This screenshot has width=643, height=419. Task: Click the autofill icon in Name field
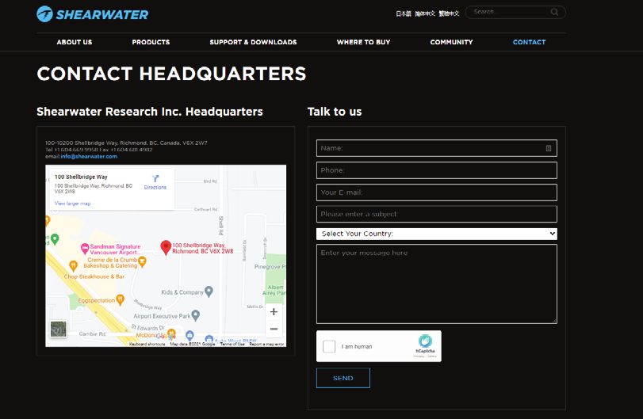click(x=549, y=148)
